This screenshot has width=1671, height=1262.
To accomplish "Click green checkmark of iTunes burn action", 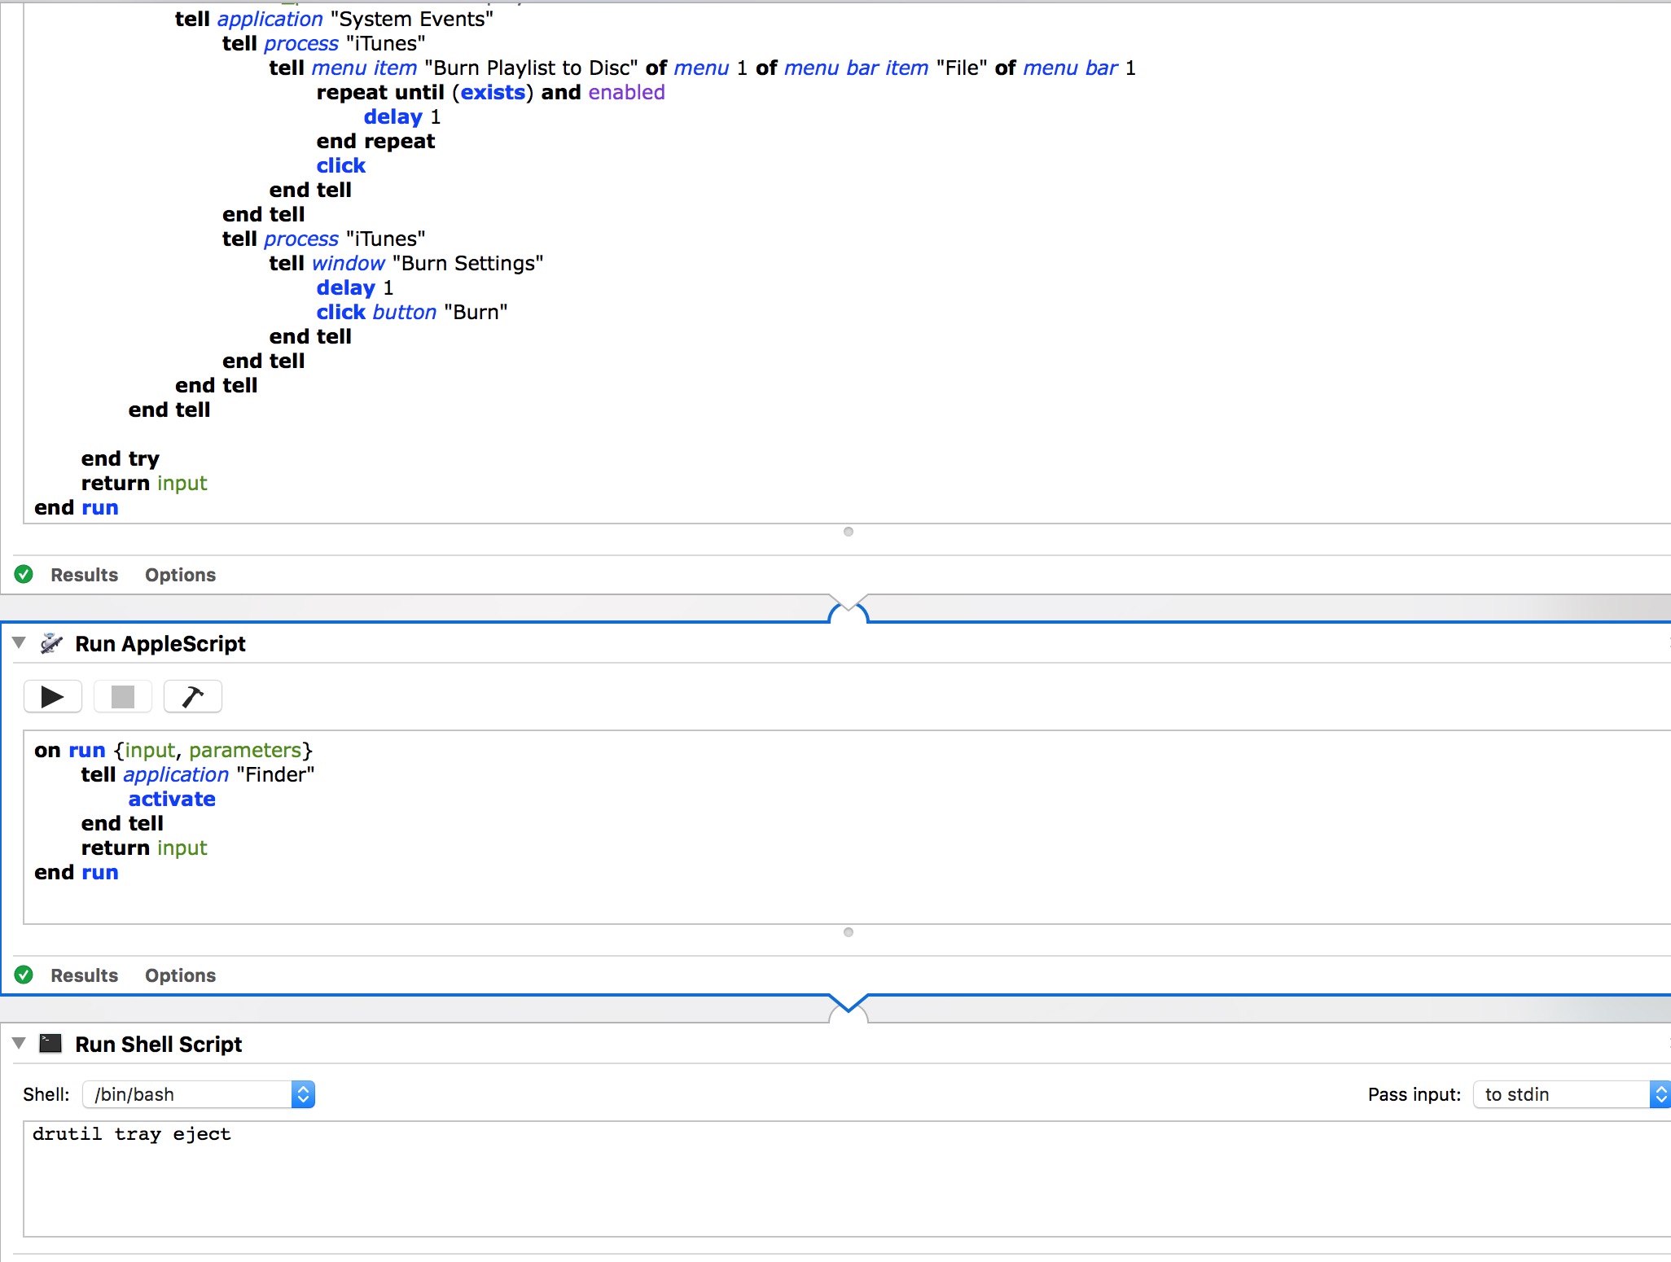I will click(24, 574).
